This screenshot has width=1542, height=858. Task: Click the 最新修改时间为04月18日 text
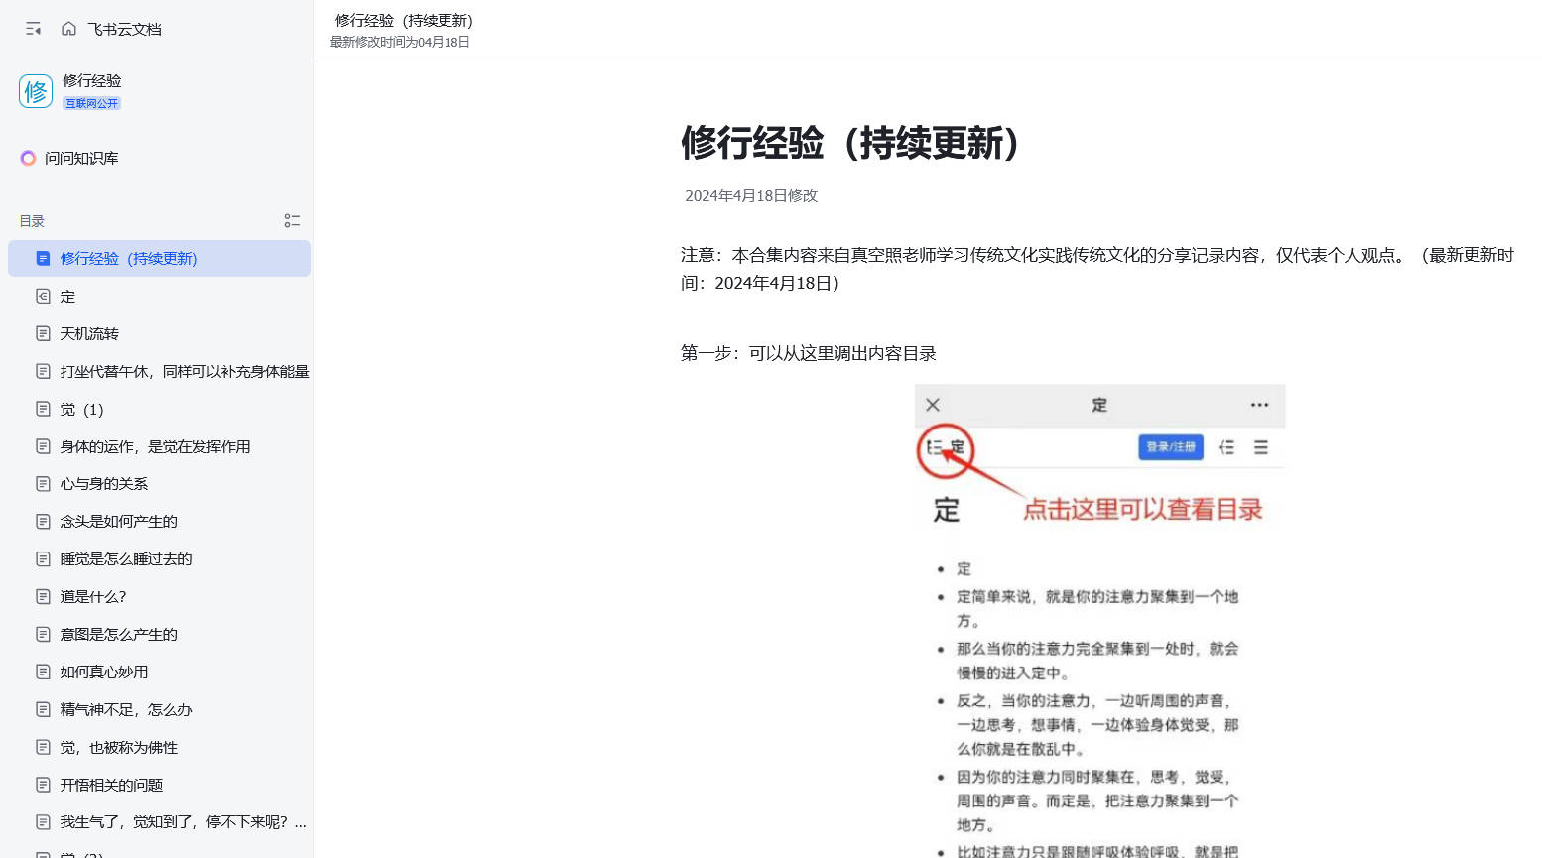(x=400, y=42)
